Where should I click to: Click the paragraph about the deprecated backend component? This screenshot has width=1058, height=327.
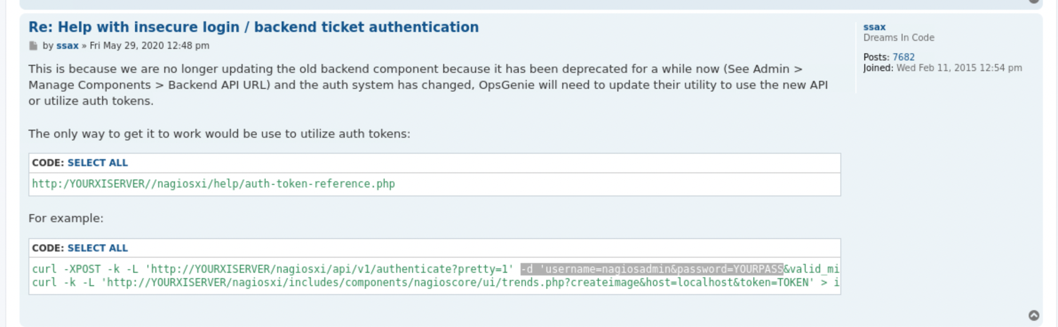[x=428, y=85]
